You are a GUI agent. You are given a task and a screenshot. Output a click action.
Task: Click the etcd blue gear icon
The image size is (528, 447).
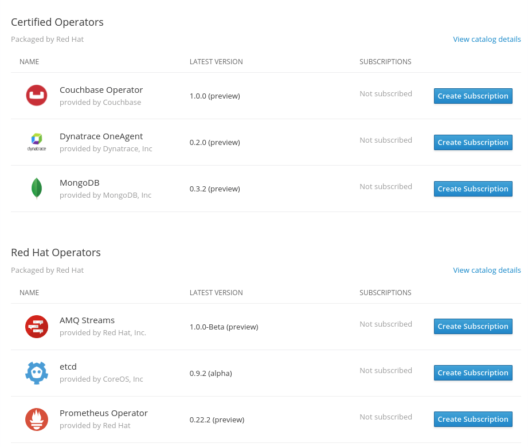click(x=37, y=372)
